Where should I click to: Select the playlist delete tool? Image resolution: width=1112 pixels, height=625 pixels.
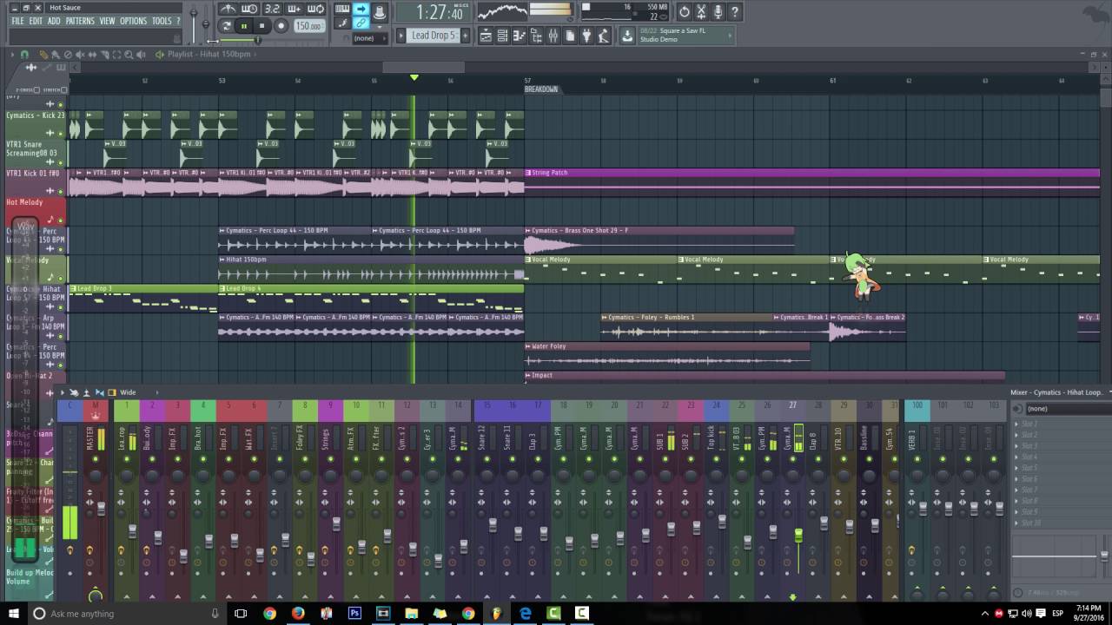click(x=68, y=54)
